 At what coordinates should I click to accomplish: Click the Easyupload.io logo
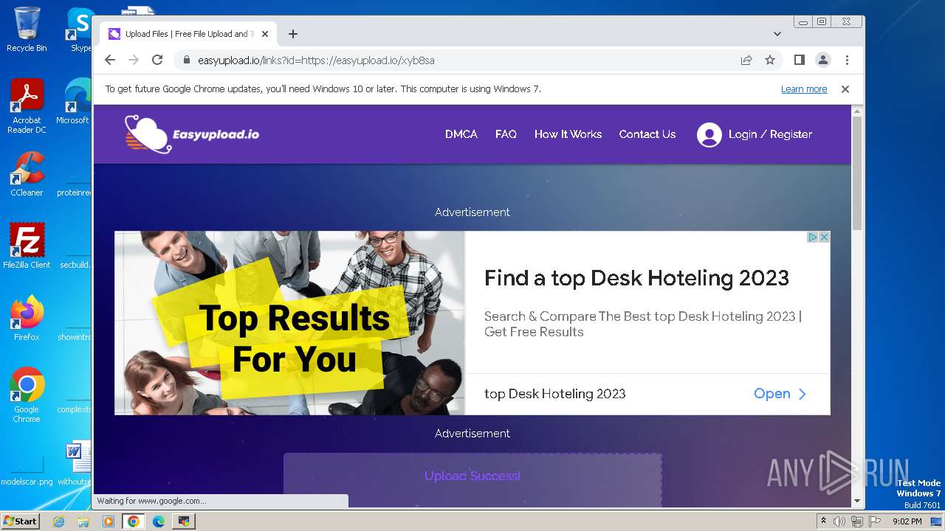[192, 134]
